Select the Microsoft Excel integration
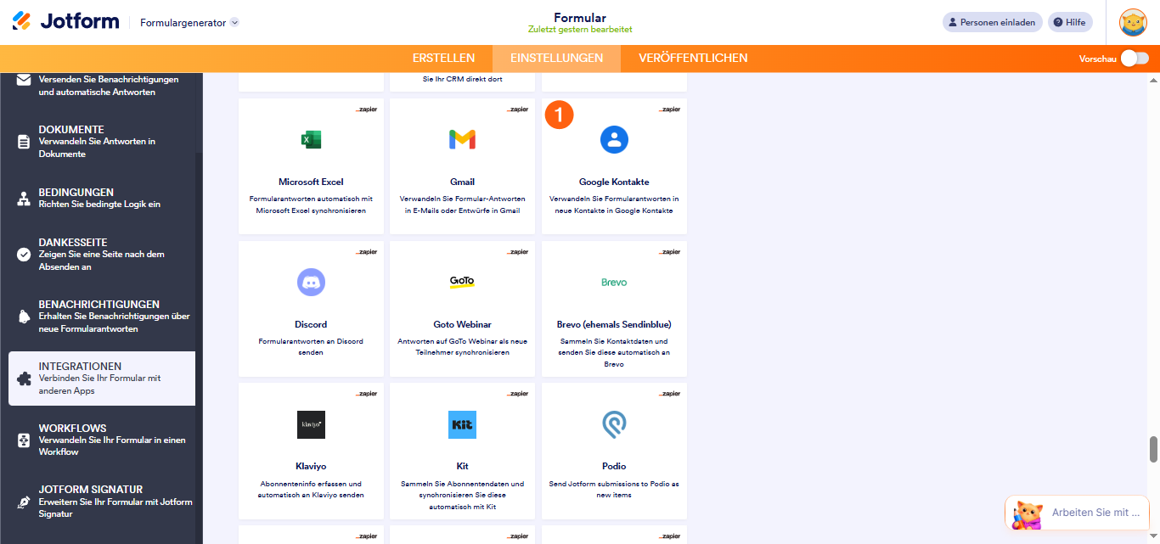The image size is (1160, 544). 310,165
